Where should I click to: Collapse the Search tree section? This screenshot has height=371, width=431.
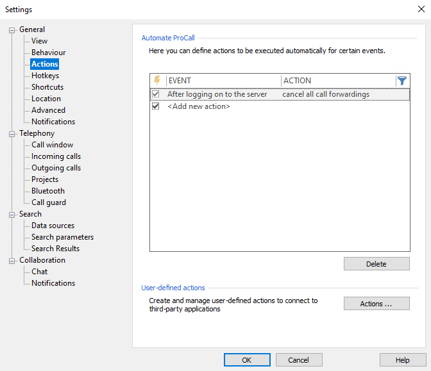tap(12, 214)
